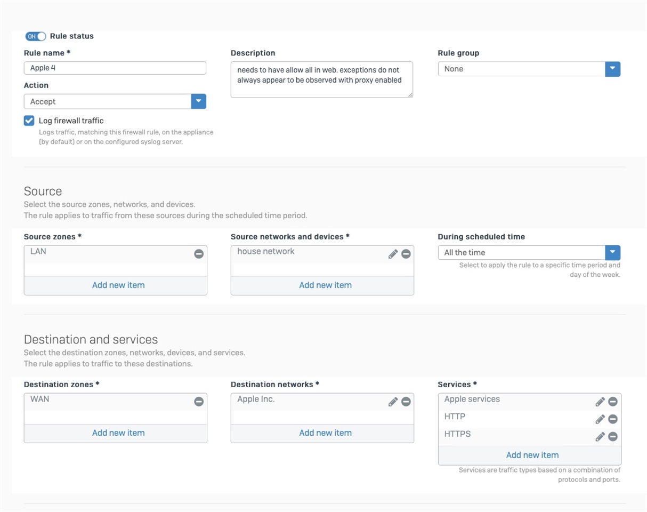Select the HTTP service text
The width and height of the screenshot is (647, 512).
pyautogui.click(x=455, y=417)
